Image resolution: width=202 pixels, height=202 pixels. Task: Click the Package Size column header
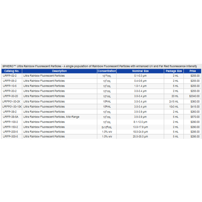174,71
